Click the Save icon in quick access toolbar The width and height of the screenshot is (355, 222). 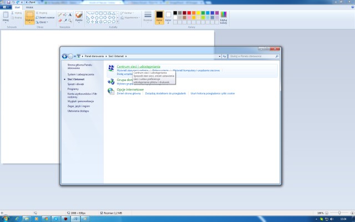[9, 2]
